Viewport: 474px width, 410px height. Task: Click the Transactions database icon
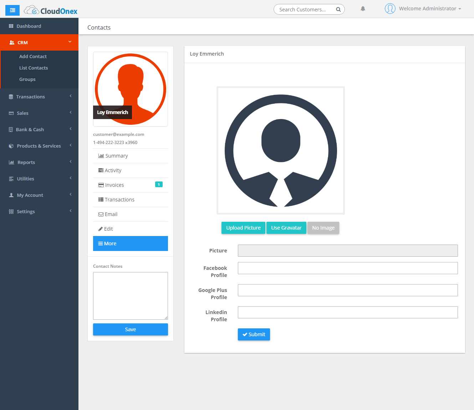point(11,97)
